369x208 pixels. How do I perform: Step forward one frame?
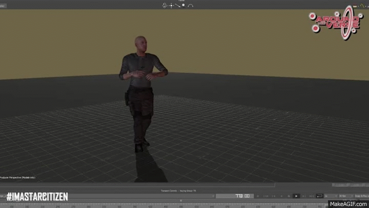pyautogui.click(x=304, y=196)
